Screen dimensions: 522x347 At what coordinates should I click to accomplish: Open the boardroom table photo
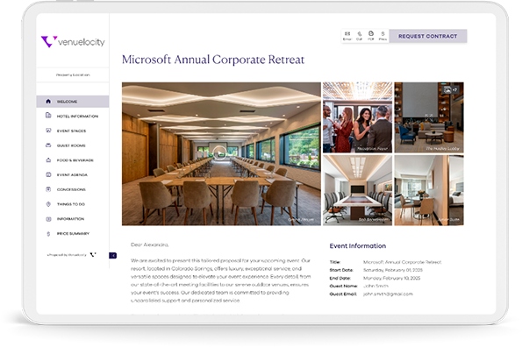[x=358, y=190]
